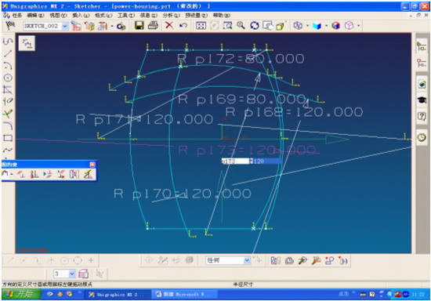Click the dimension toggle button in canvas corner

coord(27,43)
